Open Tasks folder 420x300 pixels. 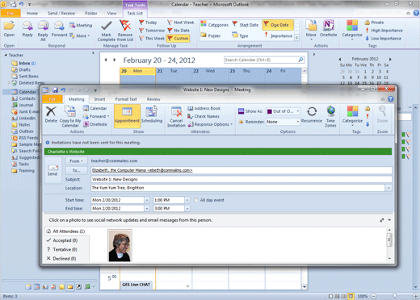[20, 164]
